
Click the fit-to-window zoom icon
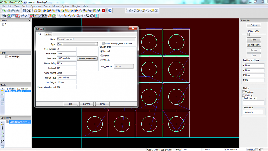pyautogui.click(x=147, y=11)
